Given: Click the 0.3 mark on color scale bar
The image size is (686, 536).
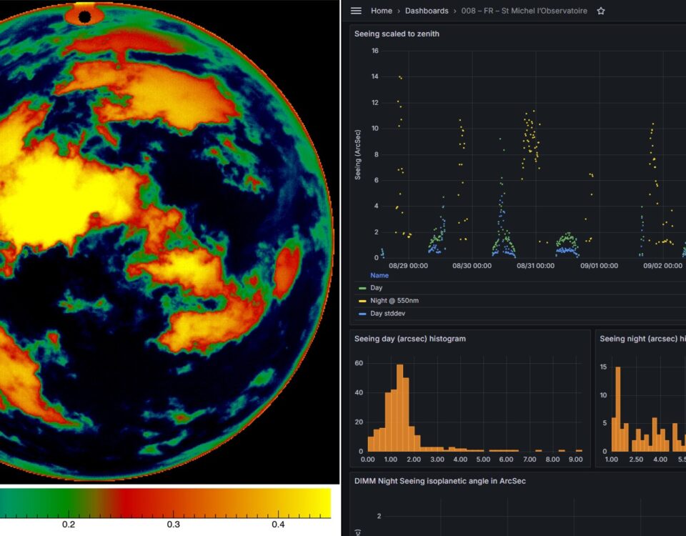Looking at the screenshot, I should [174, 524].
